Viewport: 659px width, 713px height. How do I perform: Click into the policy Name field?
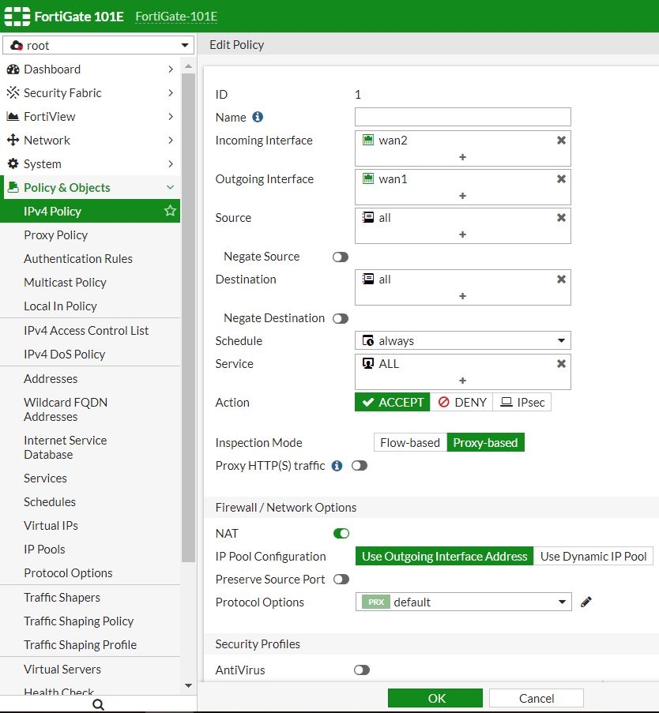[462, 117]
